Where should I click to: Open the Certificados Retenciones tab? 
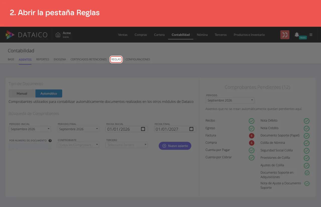click(x=89, y=59)
